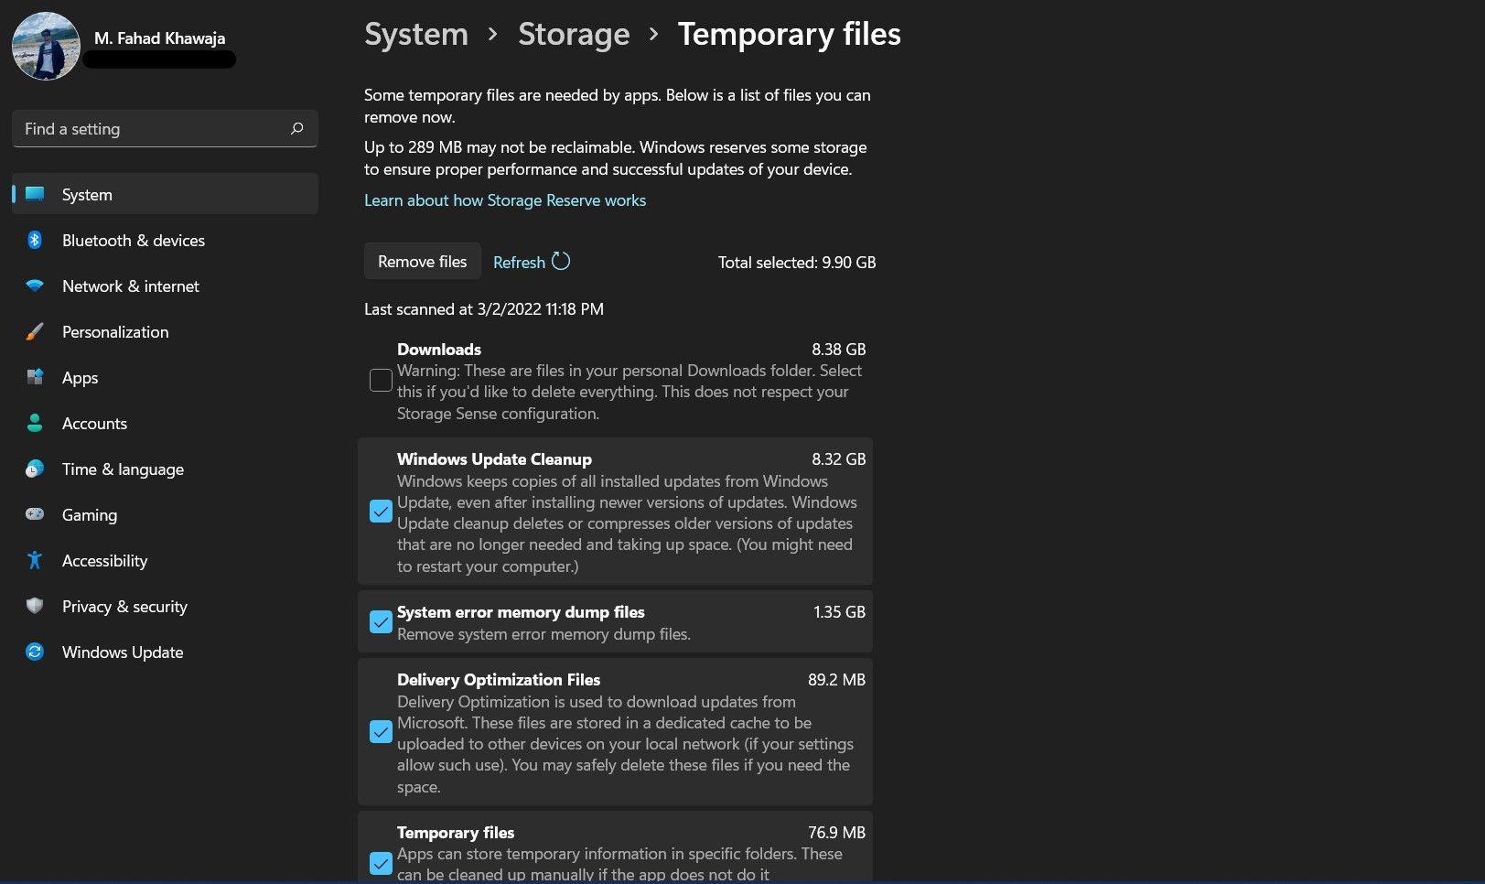Click the Apps sidebar icon
This screenshot has height=884, width=1485.
pos(35,377)
